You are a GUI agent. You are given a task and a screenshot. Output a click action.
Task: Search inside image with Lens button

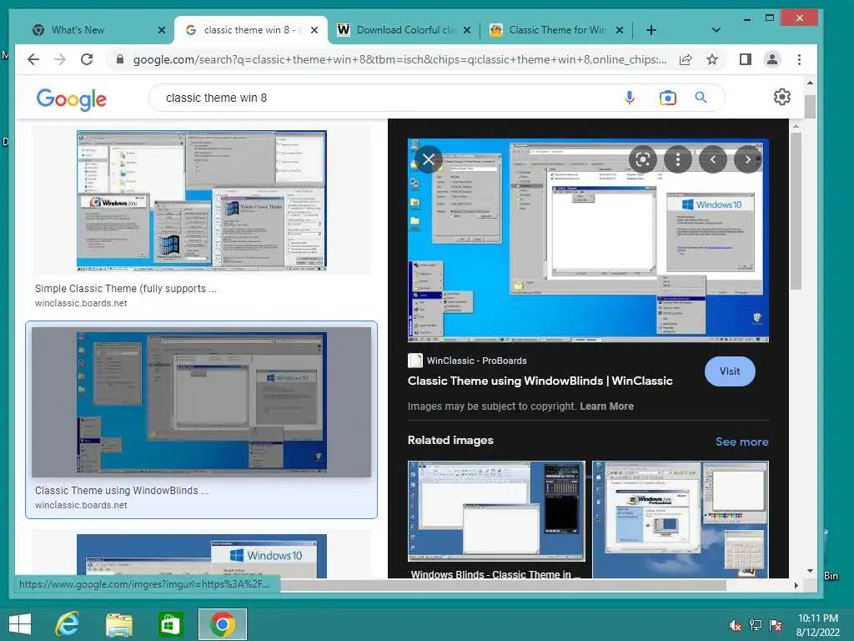pyautogui.click(x=643, y=159)
